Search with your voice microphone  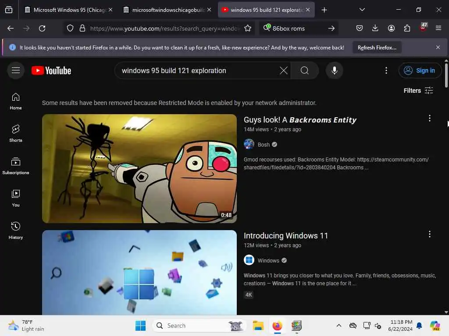click(x=334, y=70)
